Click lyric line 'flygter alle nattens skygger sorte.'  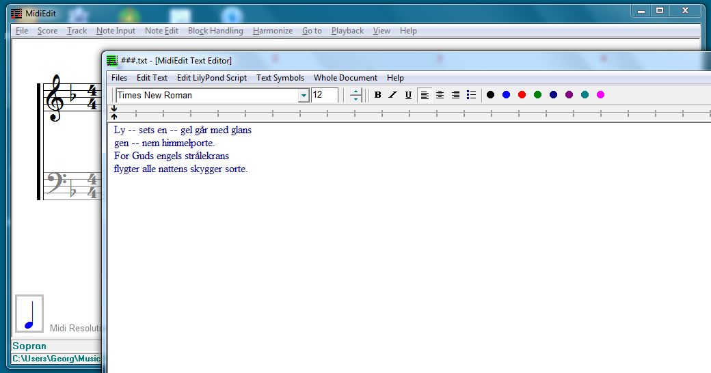pos(181,169)
